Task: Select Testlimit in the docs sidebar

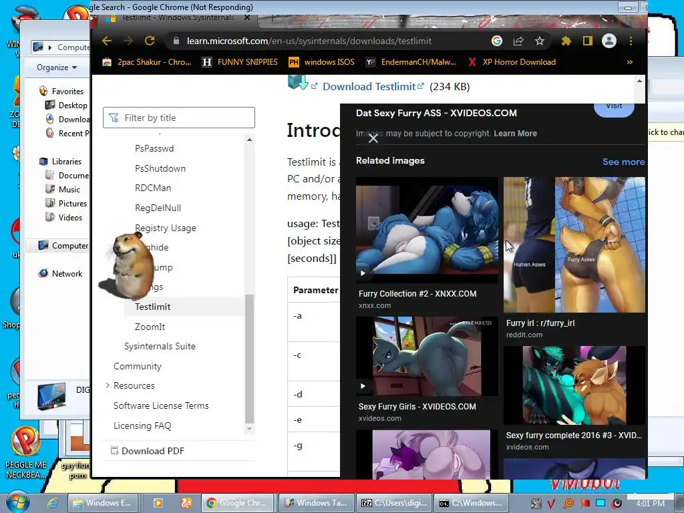Action: click(x=153, y=307)
